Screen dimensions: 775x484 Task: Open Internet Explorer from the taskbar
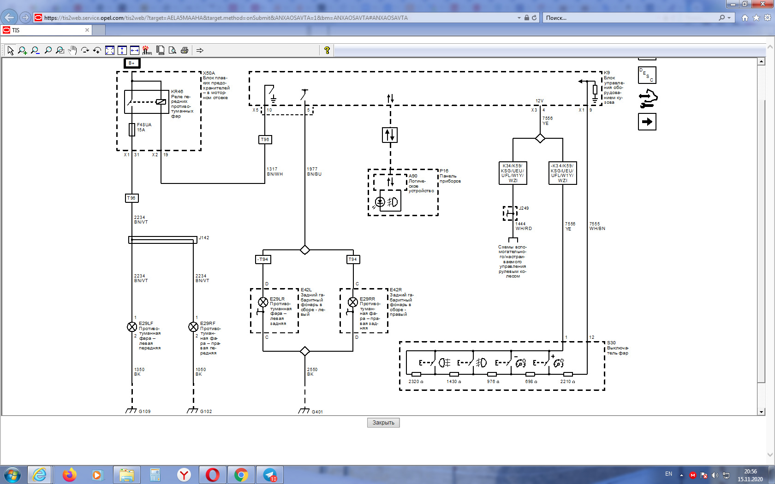pos(39,475)
